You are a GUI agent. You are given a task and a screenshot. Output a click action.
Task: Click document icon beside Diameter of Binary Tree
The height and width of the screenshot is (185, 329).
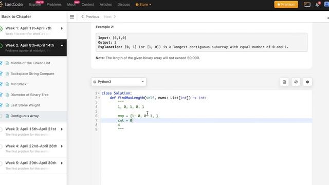(7, 95)
